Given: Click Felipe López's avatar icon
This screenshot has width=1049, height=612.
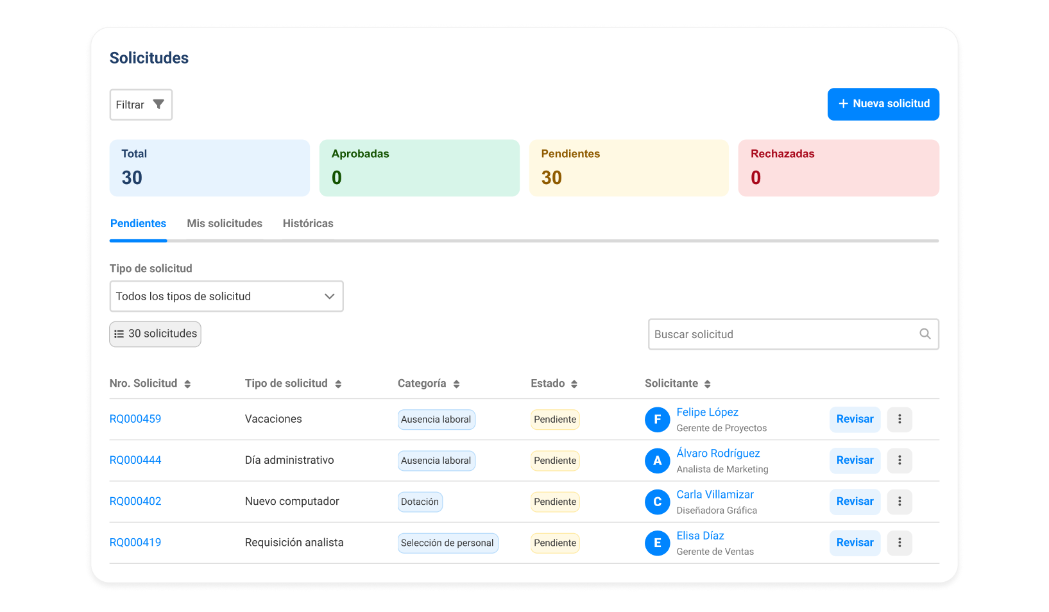Looking at the screenshot, I should [657, 420].
